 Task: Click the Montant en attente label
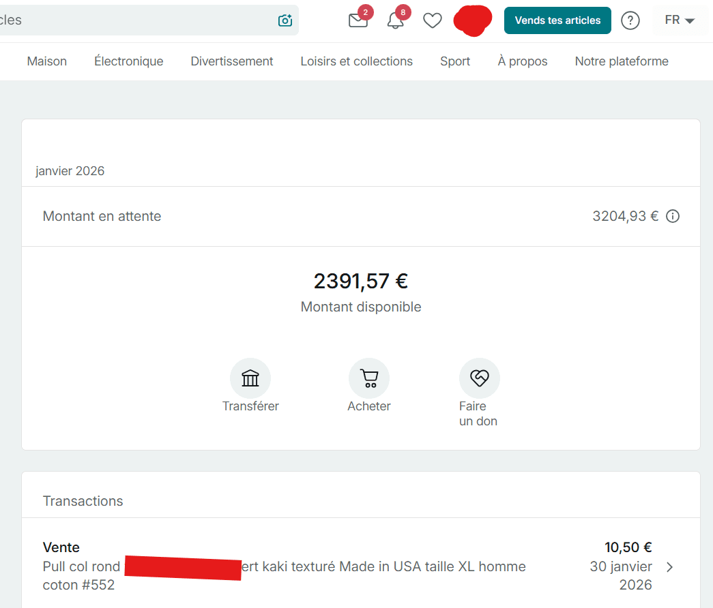click(x=102, y=216)
